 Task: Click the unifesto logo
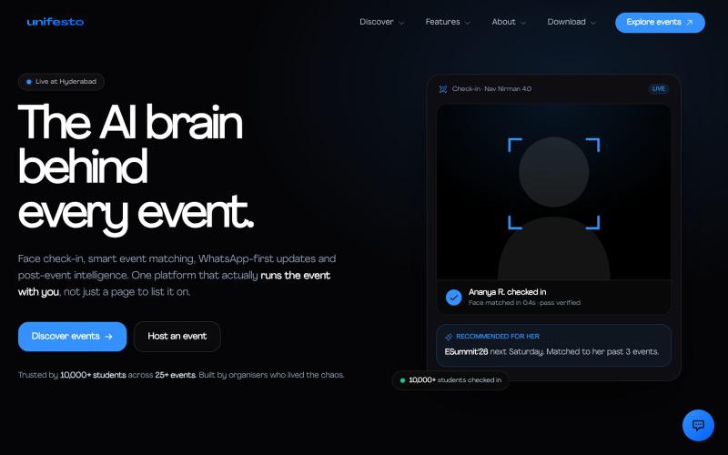pos(56,22)
